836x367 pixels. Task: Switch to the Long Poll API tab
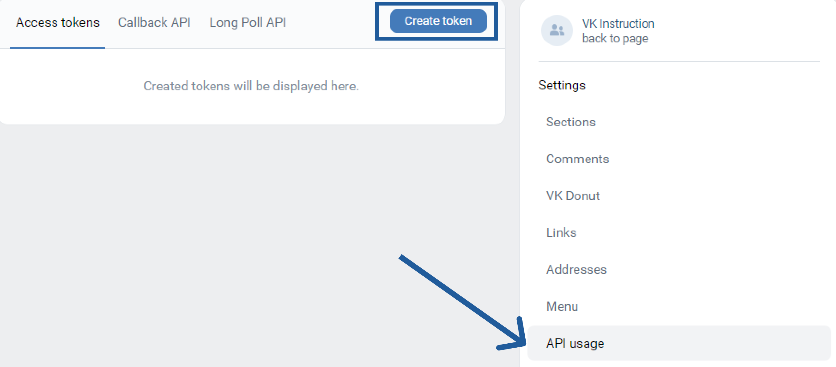pos(248,22)
